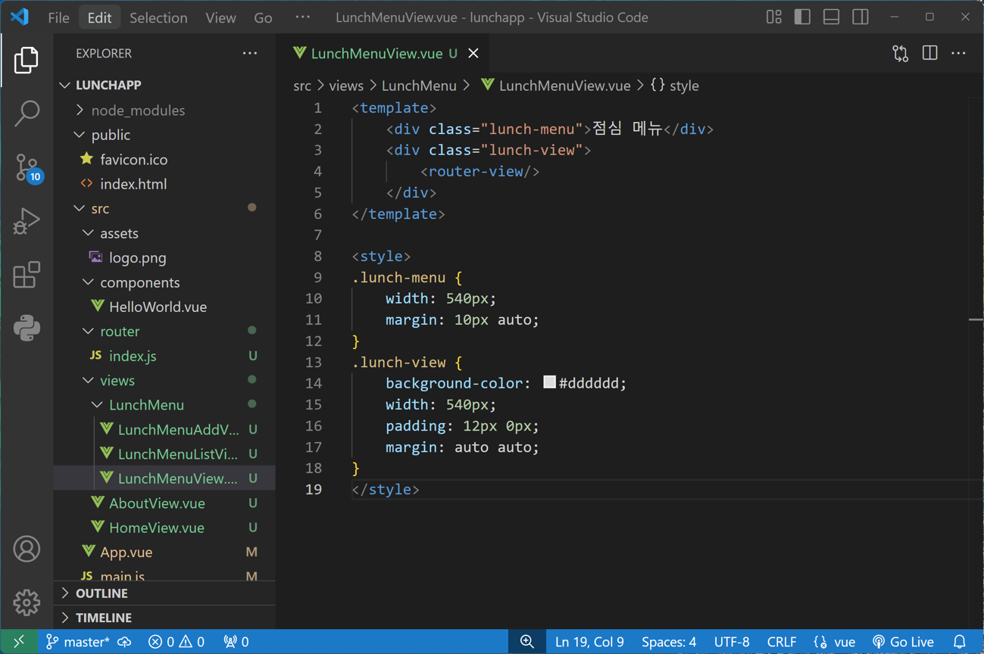Open the File menu
The width and height of the screenshot is (984, 654).
point(58,17)
